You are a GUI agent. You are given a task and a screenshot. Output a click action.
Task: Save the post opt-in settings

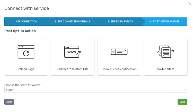coord(182,102)
